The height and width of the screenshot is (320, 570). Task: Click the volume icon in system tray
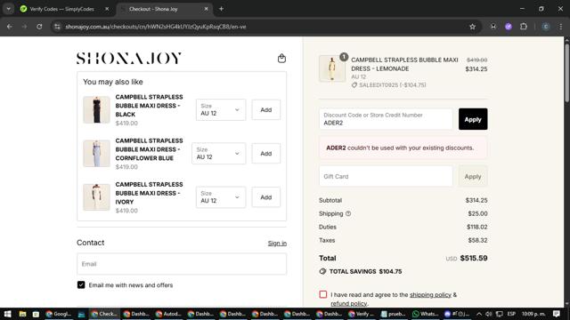(489, 314)
